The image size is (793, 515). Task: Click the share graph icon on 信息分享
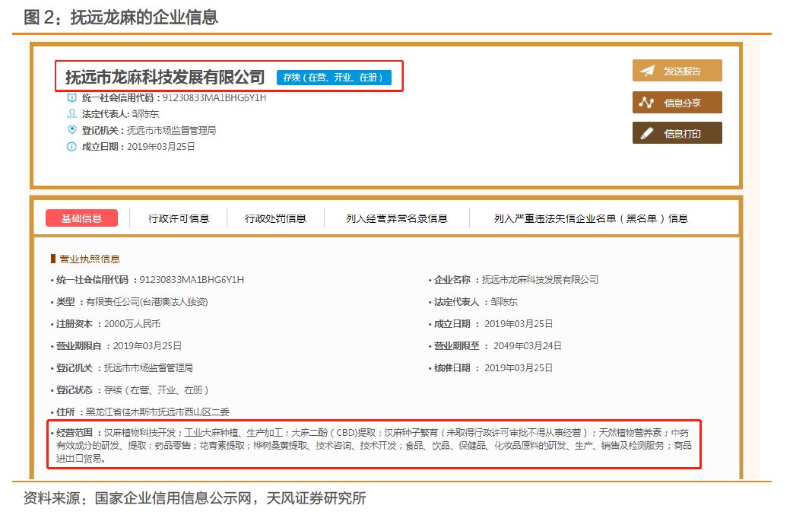click(646, 103)
